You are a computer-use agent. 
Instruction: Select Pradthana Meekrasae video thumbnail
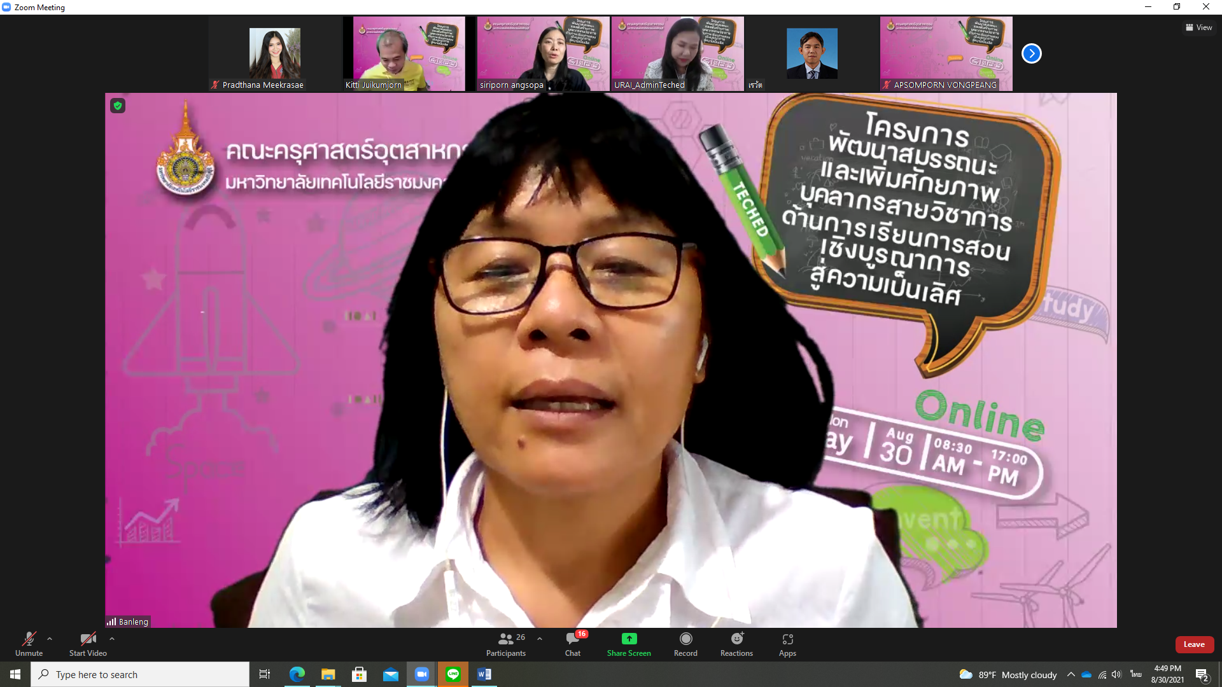pyautogui.click(x=275, y=53)
